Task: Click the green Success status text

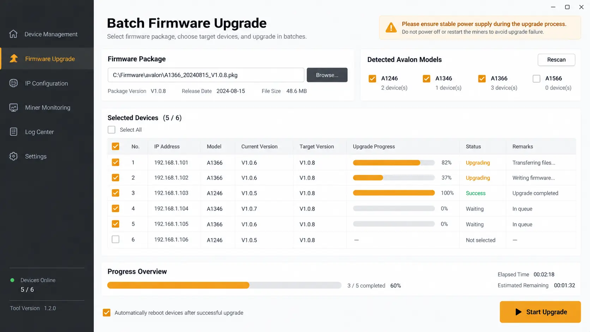Action: [x=476, y=193]
